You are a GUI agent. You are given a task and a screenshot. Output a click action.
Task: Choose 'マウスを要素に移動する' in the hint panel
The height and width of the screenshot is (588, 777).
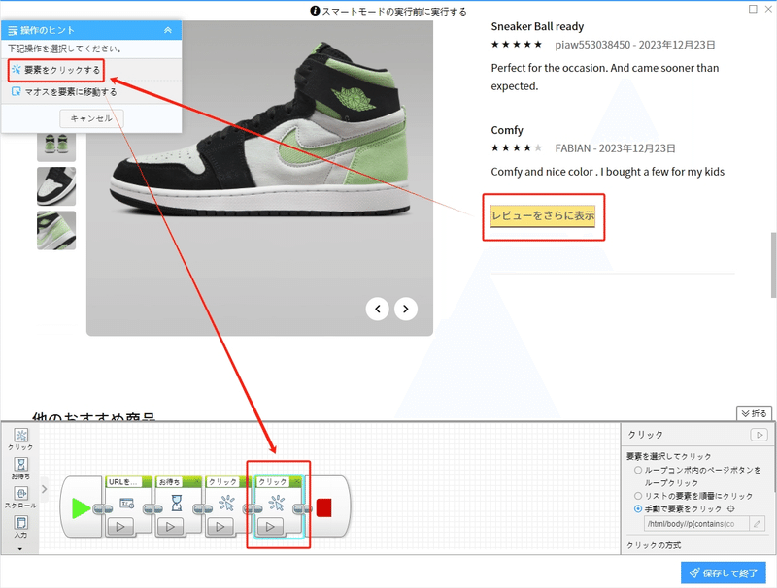64,91
